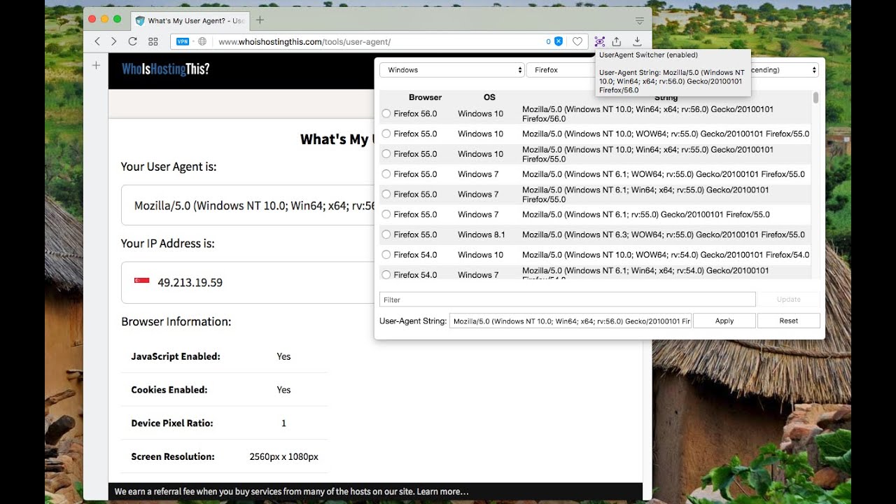Click the share/upload icon in toolbar
The height and width of the screenshot is (504, 896).
(618, 41)
